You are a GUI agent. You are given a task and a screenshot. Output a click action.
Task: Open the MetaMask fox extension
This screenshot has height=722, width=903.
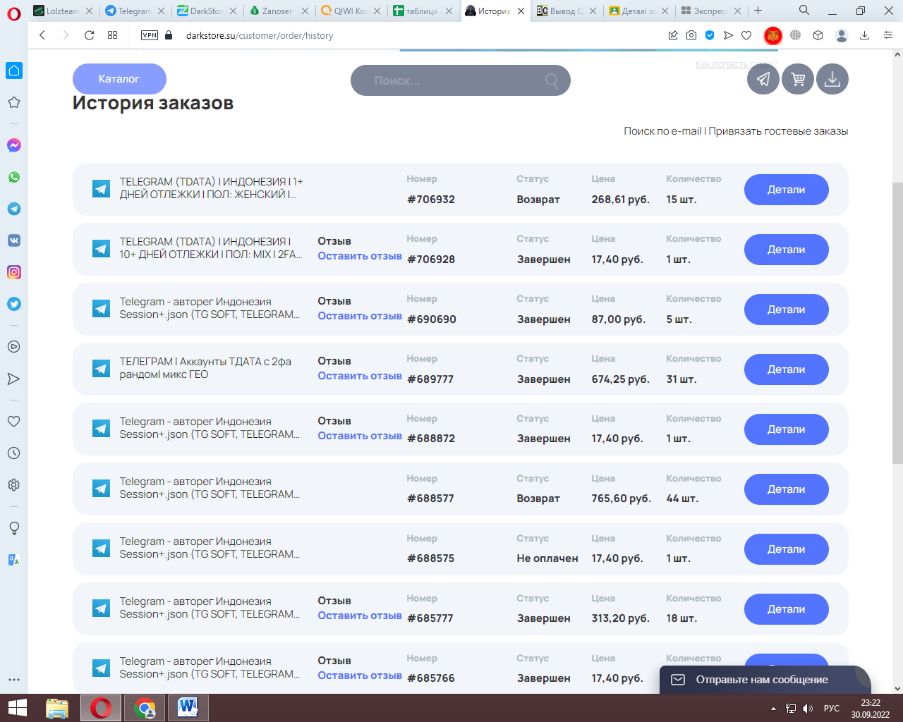click(x=773, y=35)
